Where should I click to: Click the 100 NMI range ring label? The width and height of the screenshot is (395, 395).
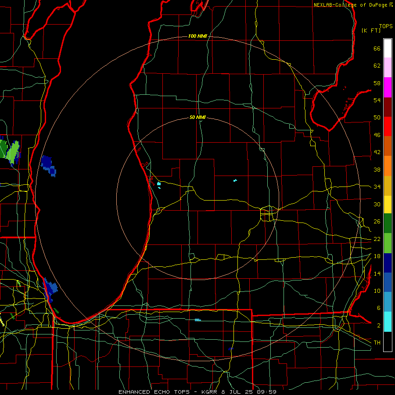tap(197, 36)
